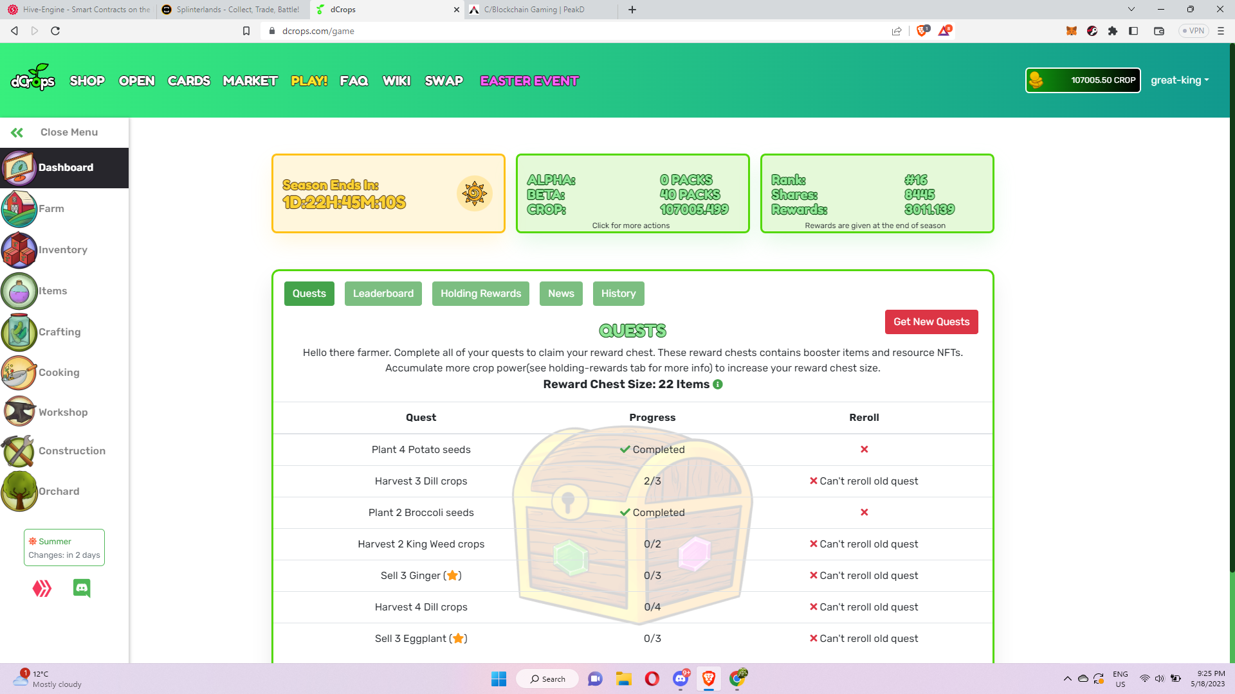Open the SHOP menu item

87,81
